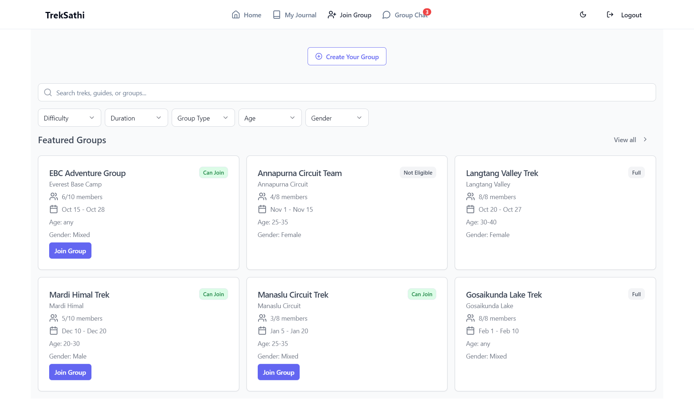
Task: Focus the treks search input field
Action: pyautogui.click(x=347, y=93)
